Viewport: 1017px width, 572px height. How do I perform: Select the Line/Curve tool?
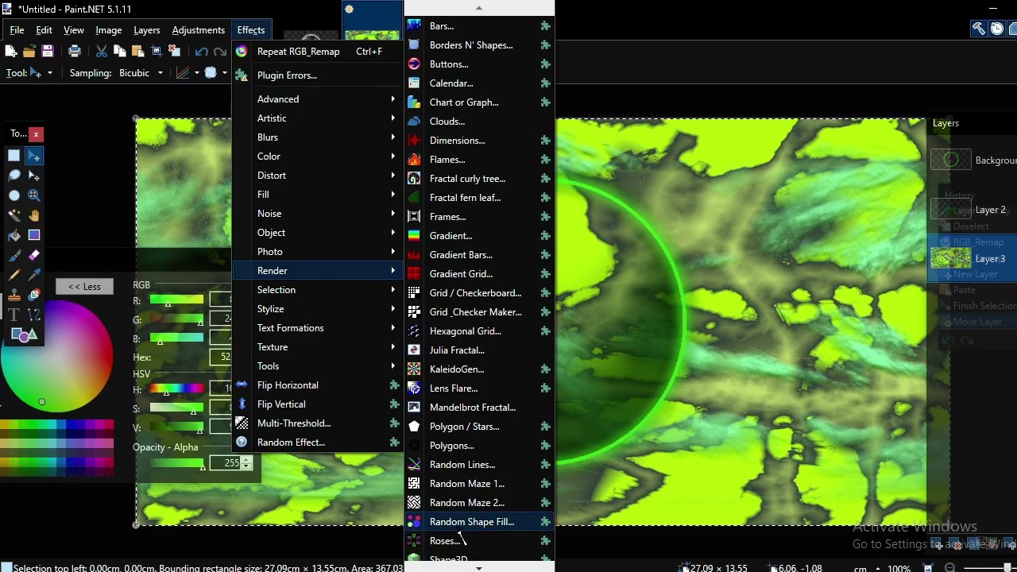(33, 315)
